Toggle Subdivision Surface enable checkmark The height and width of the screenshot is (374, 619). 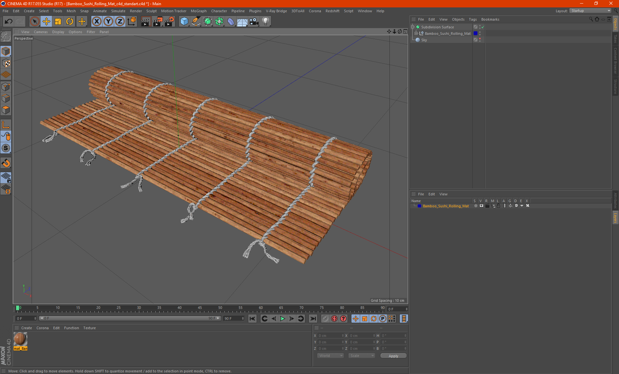tap(483, 27)
